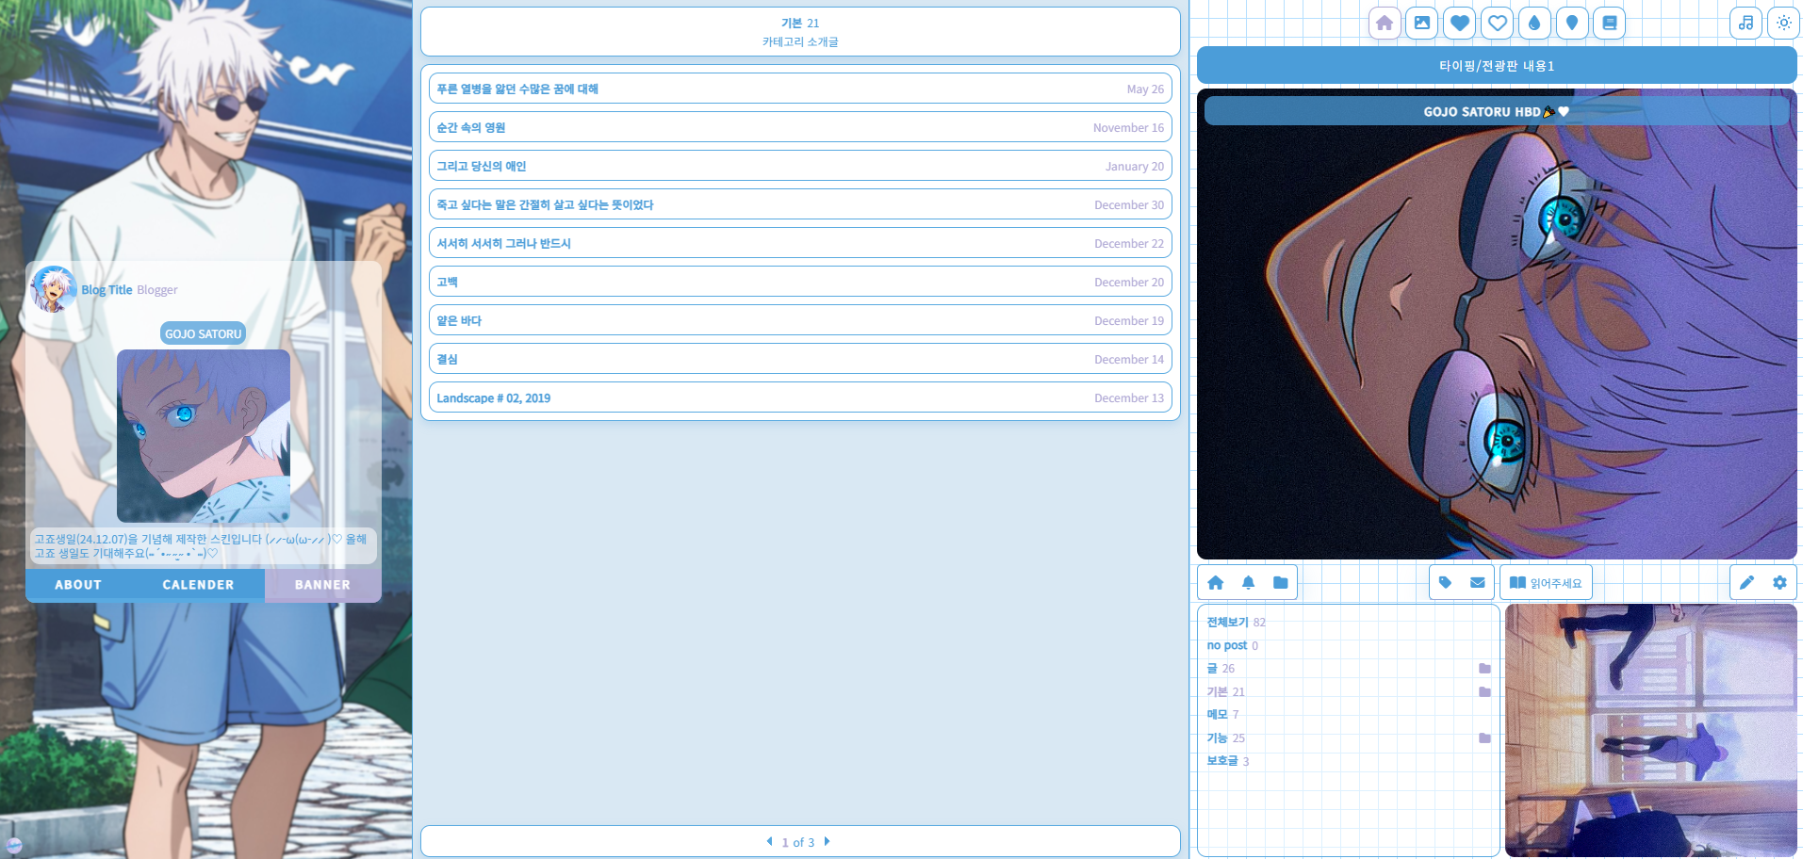Open post 푸른 열병을 앓던 수많은 꿈에 대해

coord(800,89)
